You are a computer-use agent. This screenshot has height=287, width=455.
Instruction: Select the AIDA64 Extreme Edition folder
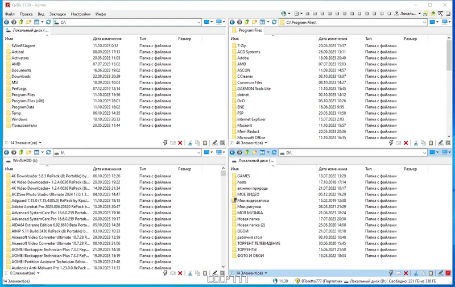(50, 225)
